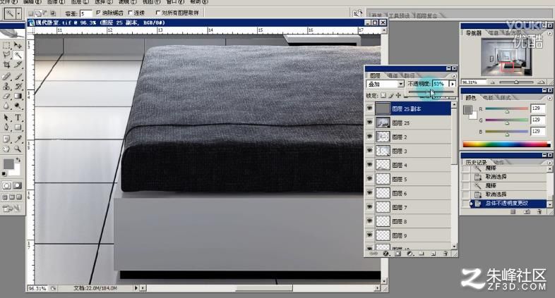
Task: Click the layer 图层 25 thumbnail
Action: point(383,123)
